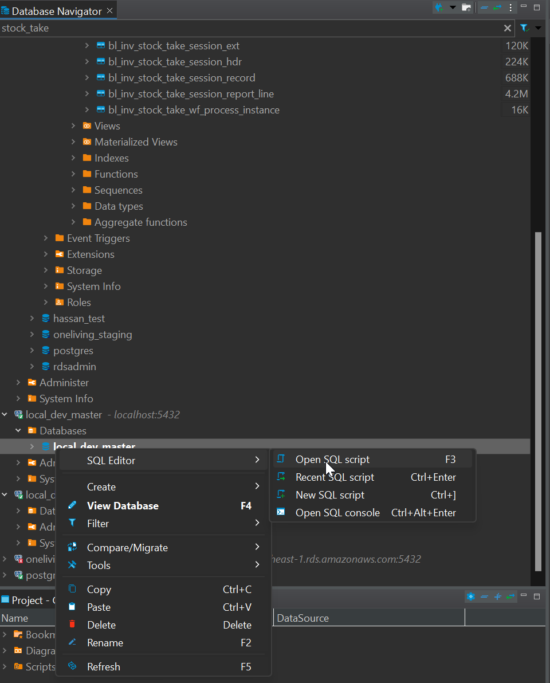The height and width of the screenshot is (683, 550).
Task: Click the Project panel create link plus icon
Action: (x=497, y=596)
